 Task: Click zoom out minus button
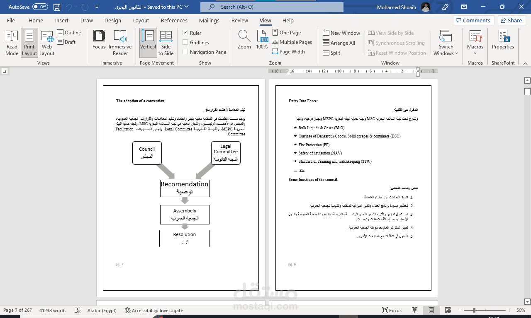460,310
